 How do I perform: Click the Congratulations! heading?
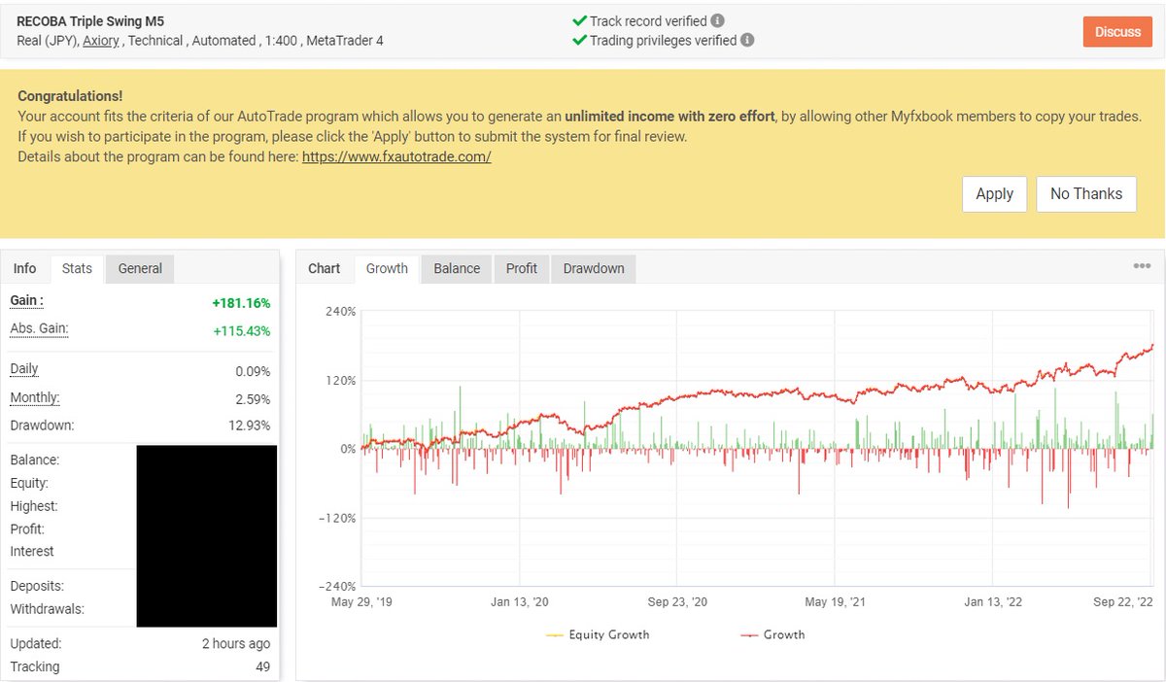coord(70,96)
